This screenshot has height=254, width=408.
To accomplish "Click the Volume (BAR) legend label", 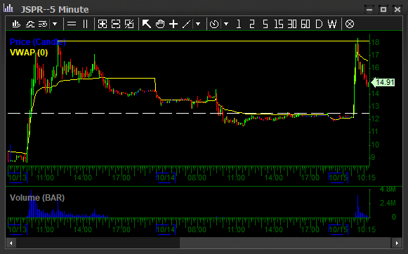I will pos(37,198).
